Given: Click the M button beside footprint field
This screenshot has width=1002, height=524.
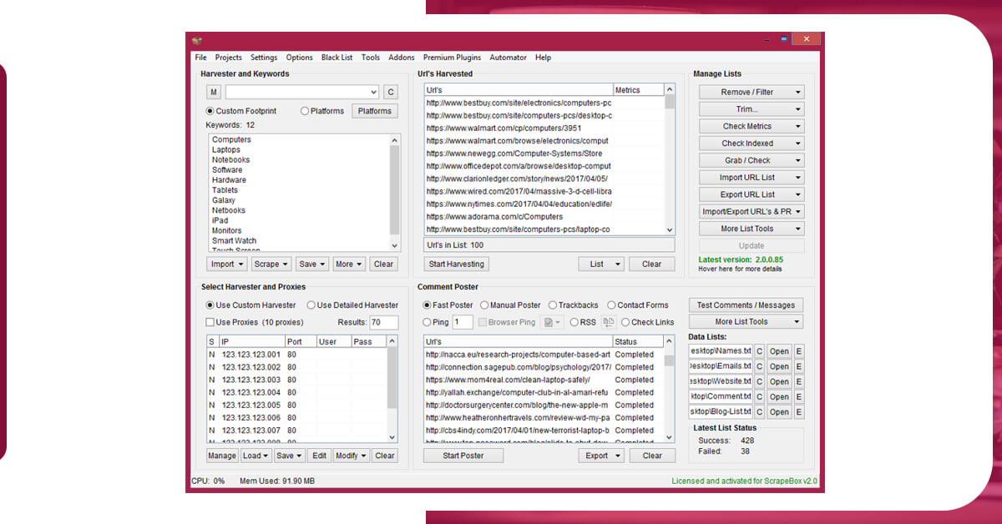Looking at the screenshot, I should (x=214, y=92).
